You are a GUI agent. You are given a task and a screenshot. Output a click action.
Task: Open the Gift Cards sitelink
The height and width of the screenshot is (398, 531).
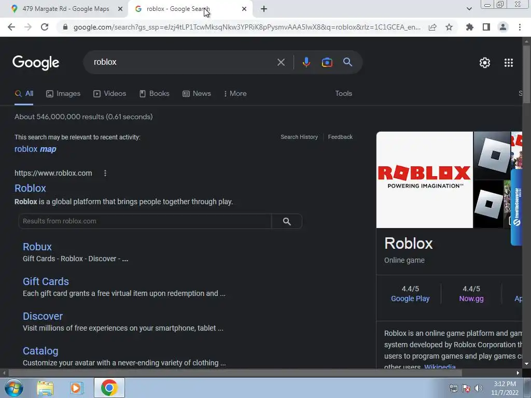pyautogui.click(x=46, y=281)
